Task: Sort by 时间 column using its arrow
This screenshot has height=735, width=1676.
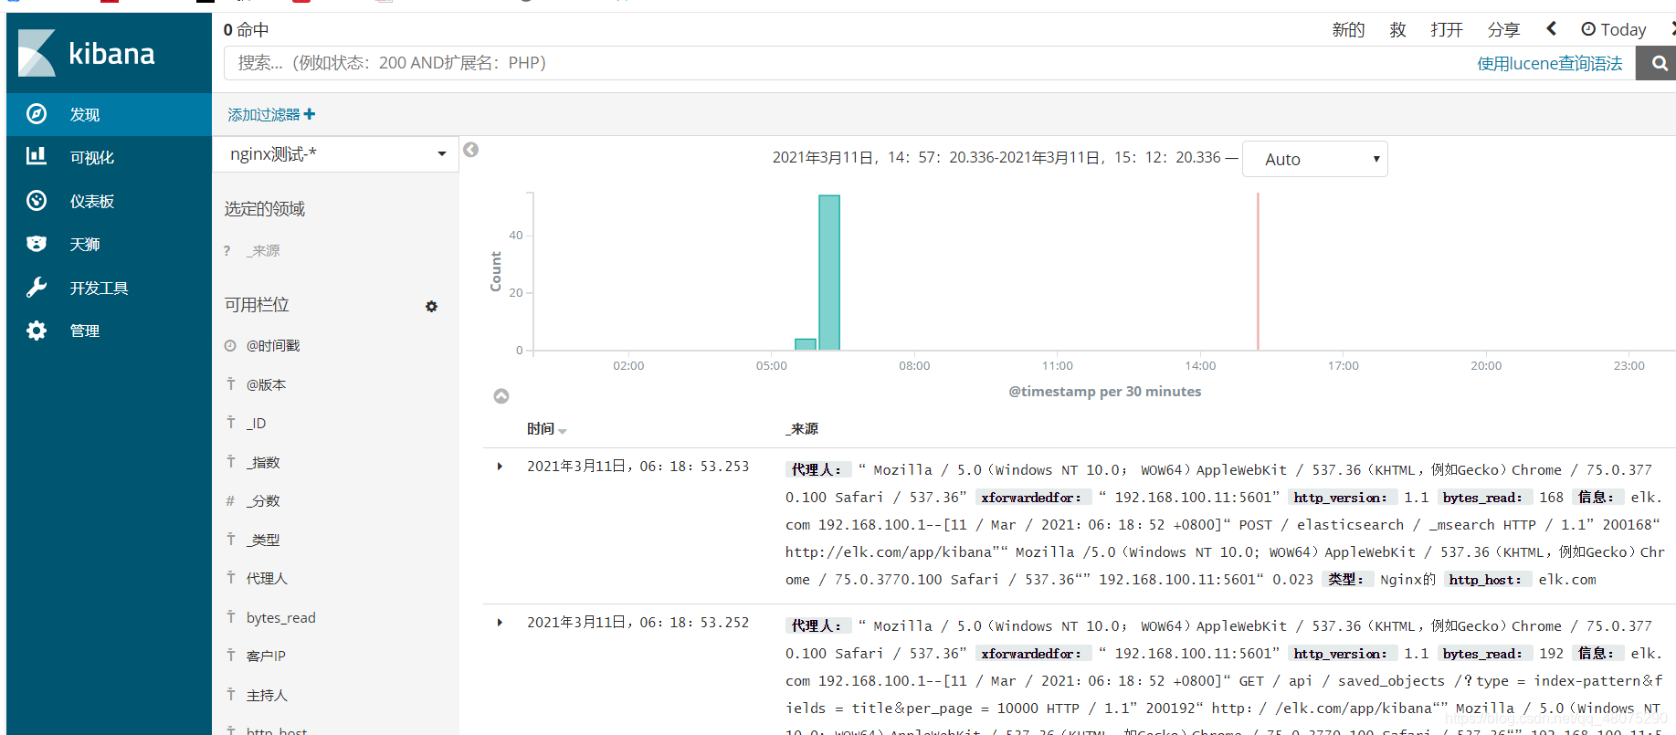Action: pos(563,431)
